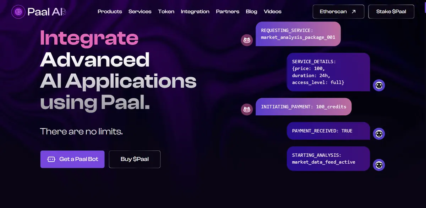Click the robot icon in Get a Paal Bot
The image size is (426, 208).
coord(51,159)
